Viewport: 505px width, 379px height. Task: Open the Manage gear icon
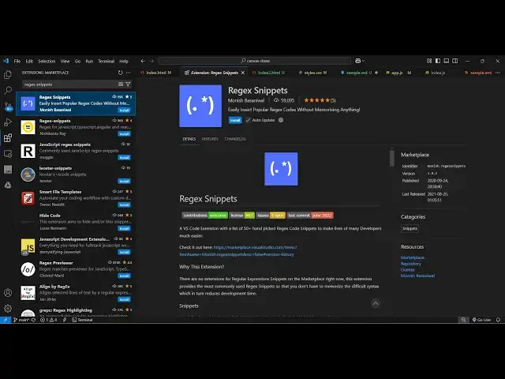8,309
